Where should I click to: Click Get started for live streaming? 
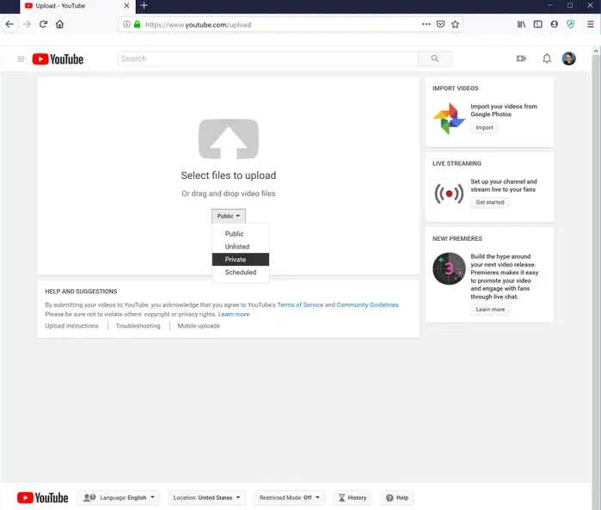(x=490, y=202)
